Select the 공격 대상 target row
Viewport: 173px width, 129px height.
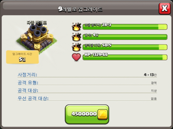87,91
